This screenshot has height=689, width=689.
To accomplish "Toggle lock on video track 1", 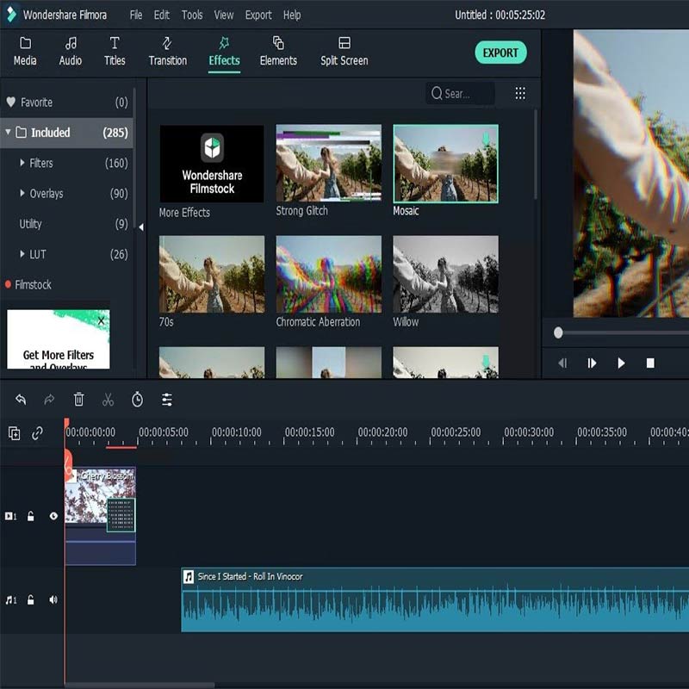I will tap(31, 516).
